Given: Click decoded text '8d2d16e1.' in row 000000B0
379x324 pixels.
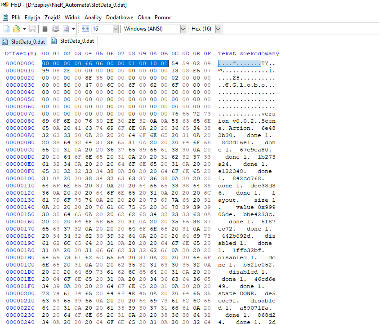Looking at the screenshot, I should 237,142.
